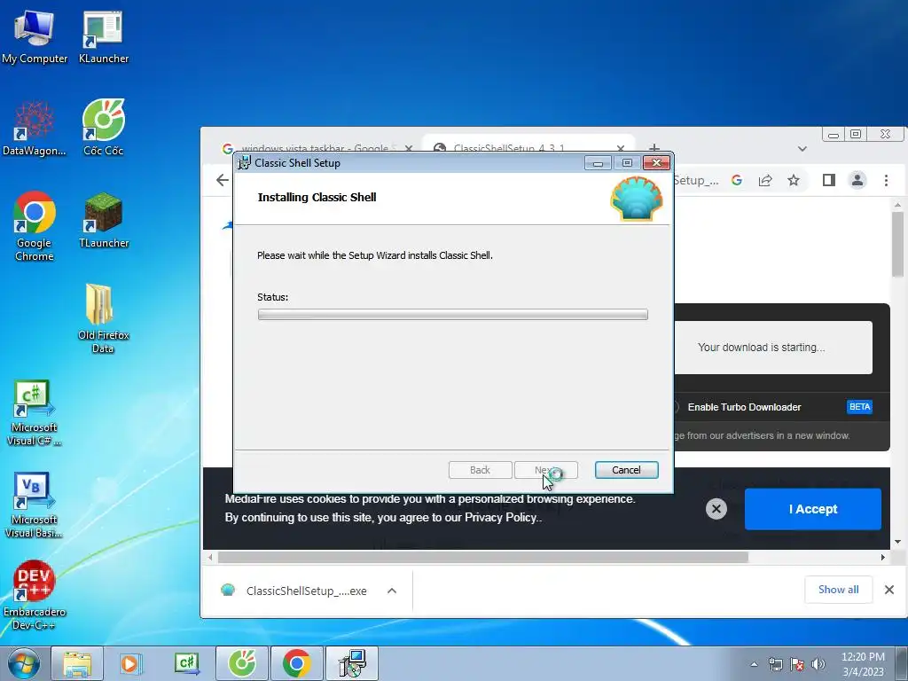Open Chrome tab search chevron

click(x=802, y=149)
